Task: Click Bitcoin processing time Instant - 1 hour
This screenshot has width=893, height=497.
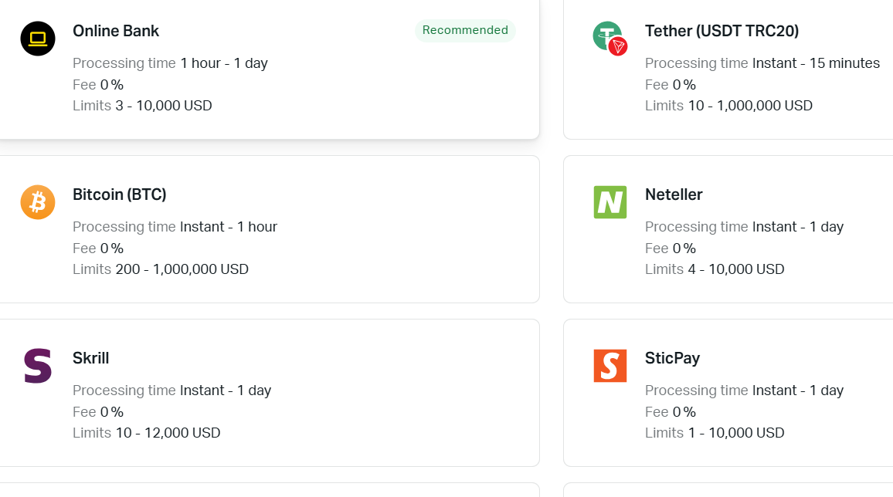Action: point(229,227)
